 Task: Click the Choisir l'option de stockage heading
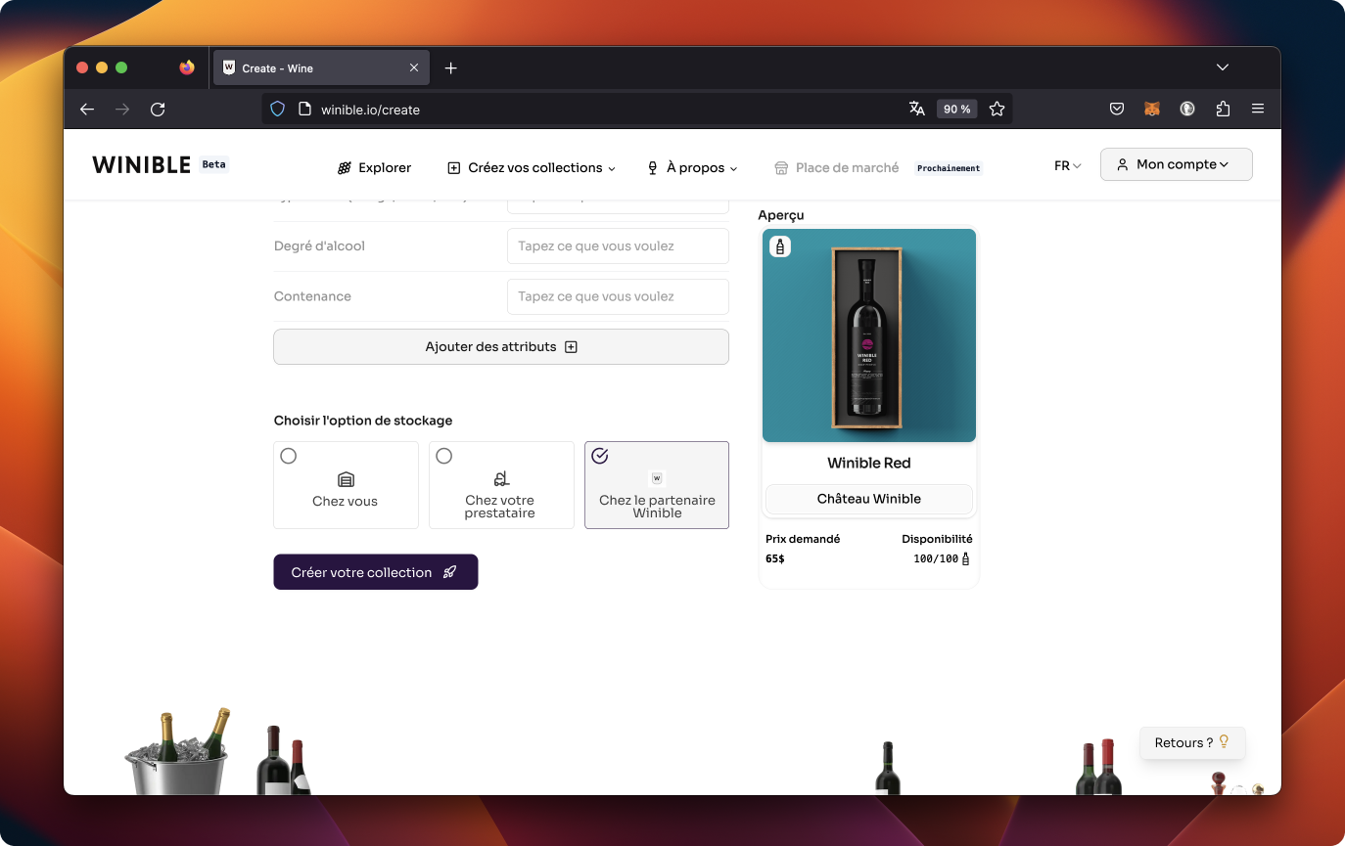click(x=363, y=421)
